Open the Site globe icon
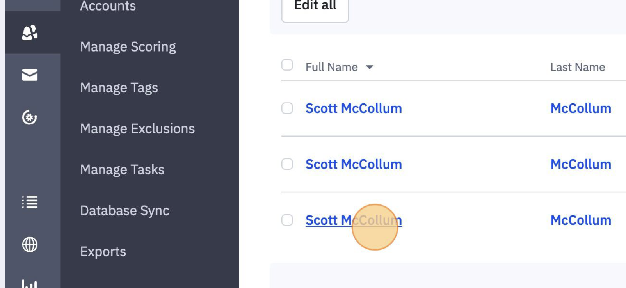Image resolution: width=626 pixels, height=288 pixels. pos(30,245)
